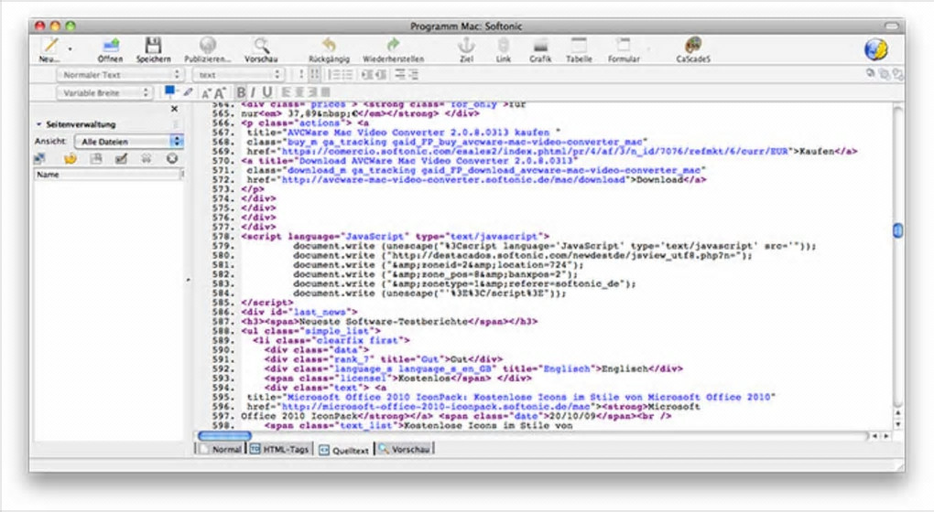Screen dimensions: 934x512
Task: Click the vertical scrollbar thumb of the source view
Action: pyautogui.click(x=897, y=230)
